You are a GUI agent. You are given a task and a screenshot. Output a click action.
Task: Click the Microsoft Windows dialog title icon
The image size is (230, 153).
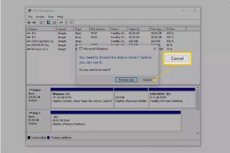[x=80, y=48]
